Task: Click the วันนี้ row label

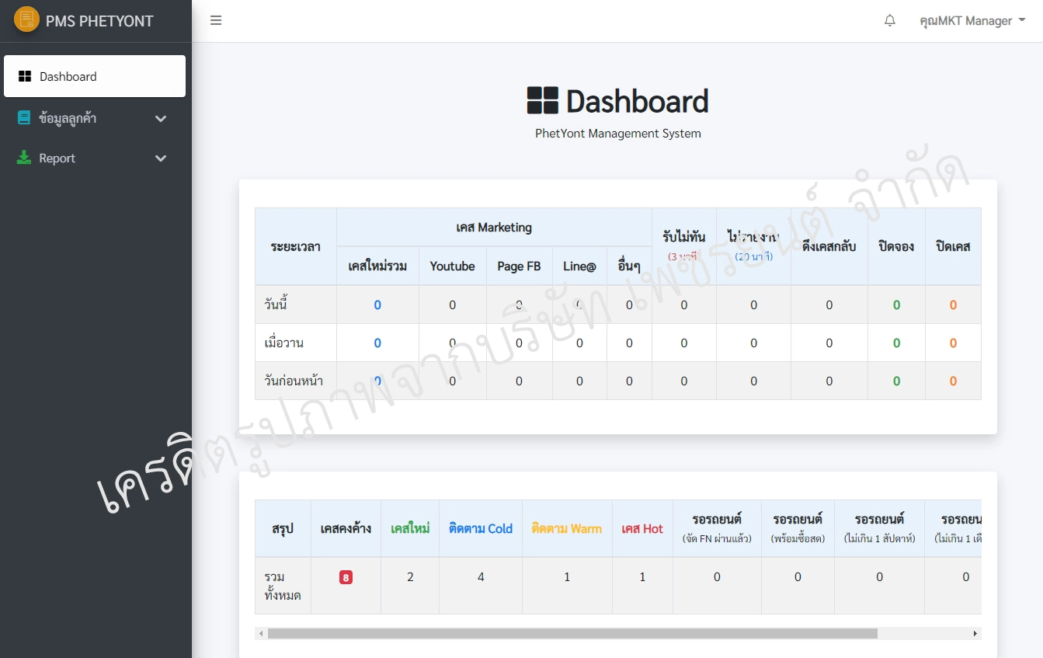Action: (276, 305)
